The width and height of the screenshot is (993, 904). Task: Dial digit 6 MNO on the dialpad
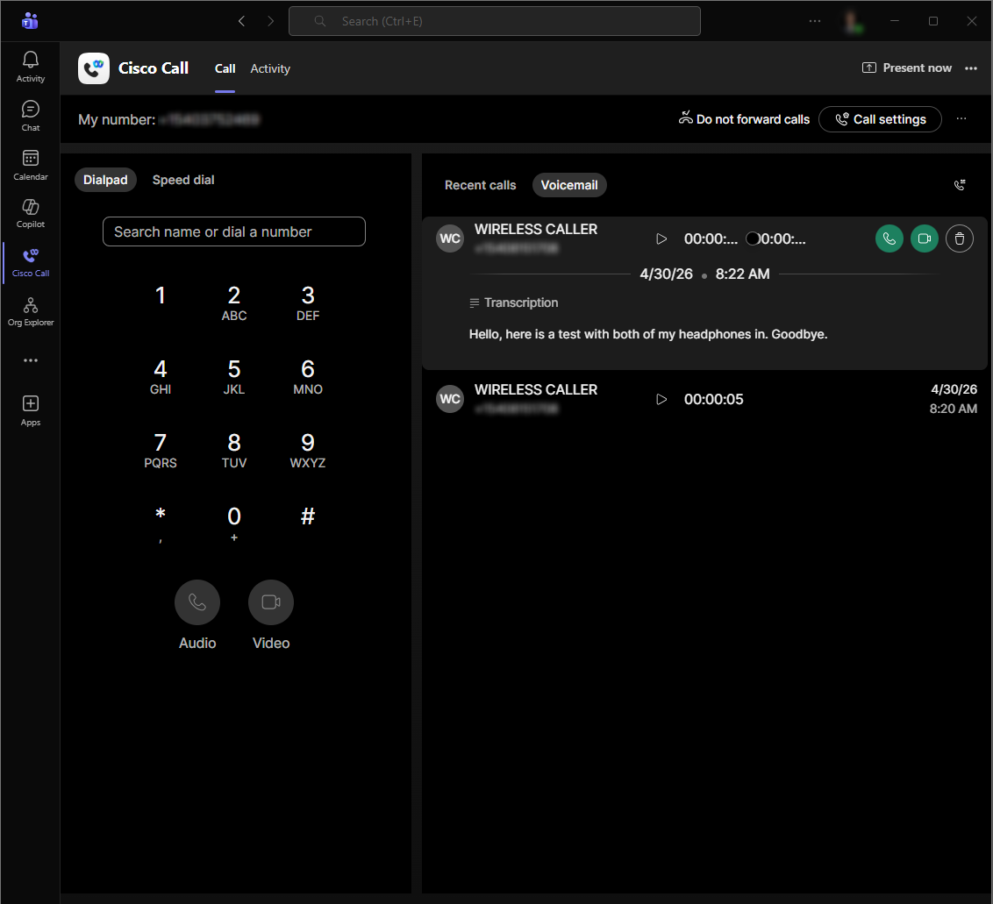308,376
